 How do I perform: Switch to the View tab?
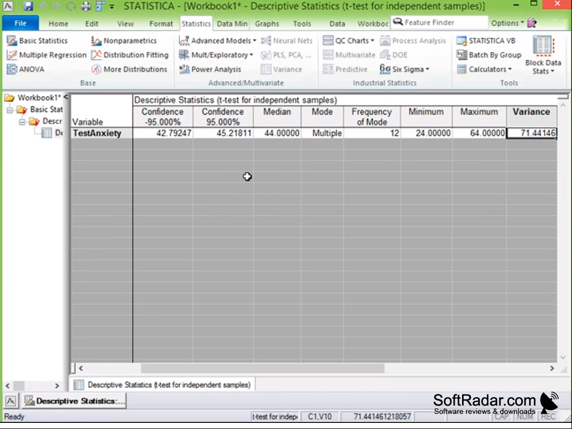point(126,24)
